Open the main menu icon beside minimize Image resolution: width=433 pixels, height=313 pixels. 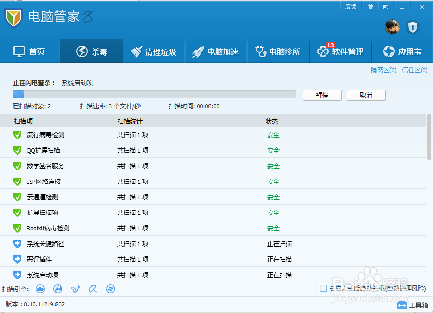[x=385, y=7]
